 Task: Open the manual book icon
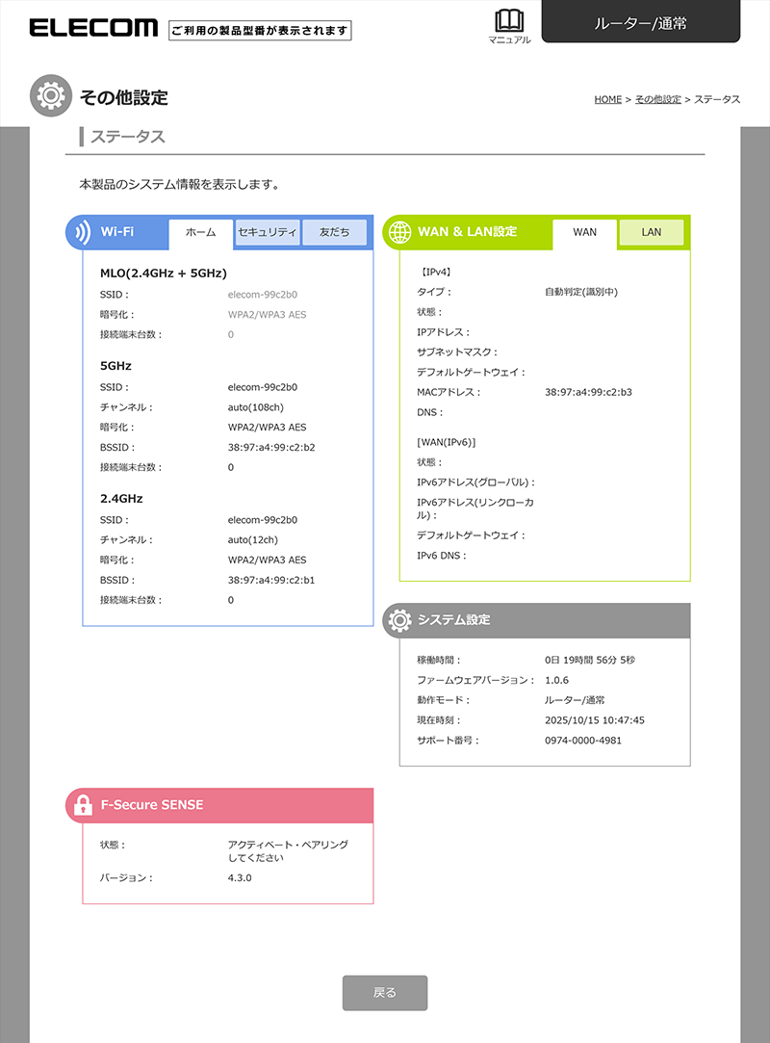508,21
